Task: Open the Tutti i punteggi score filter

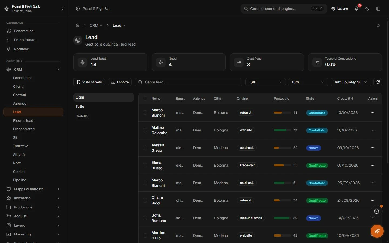Action: pos(351,82)
